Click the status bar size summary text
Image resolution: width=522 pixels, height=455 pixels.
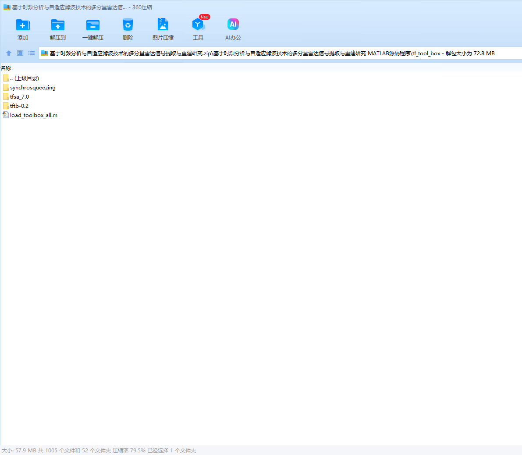(99, 450)
